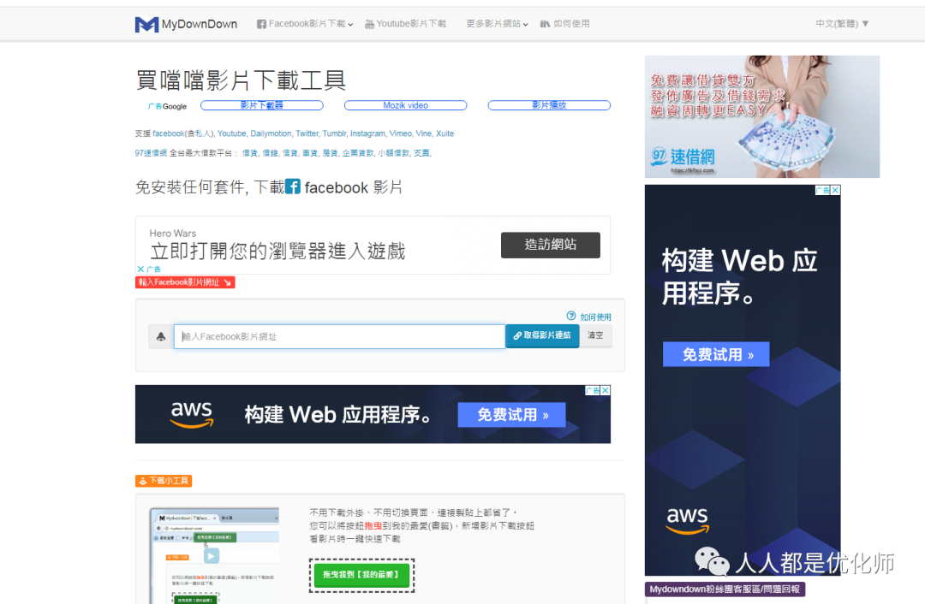
Task: Open the 小額借款 link
Action: click(x=393, y=153)
